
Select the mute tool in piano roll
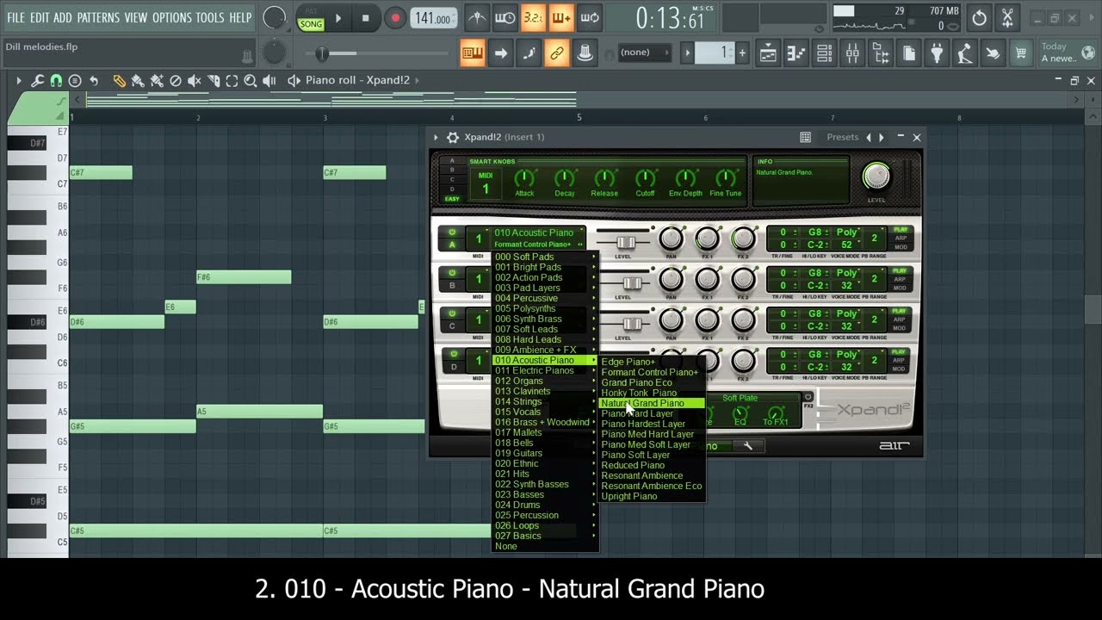[195, 81]
